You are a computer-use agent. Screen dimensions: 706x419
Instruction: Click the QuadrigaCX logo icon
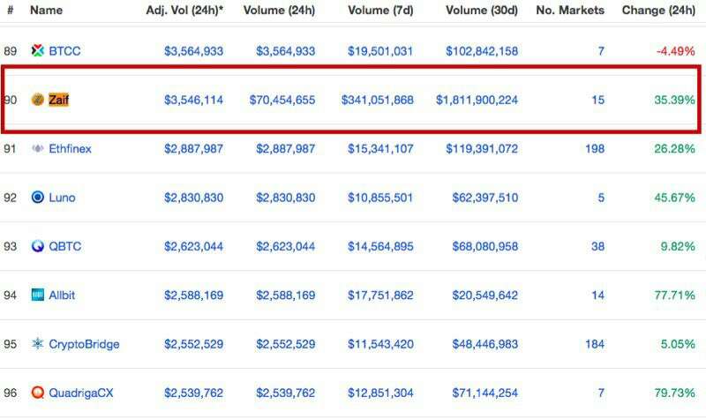pos(37,392)
